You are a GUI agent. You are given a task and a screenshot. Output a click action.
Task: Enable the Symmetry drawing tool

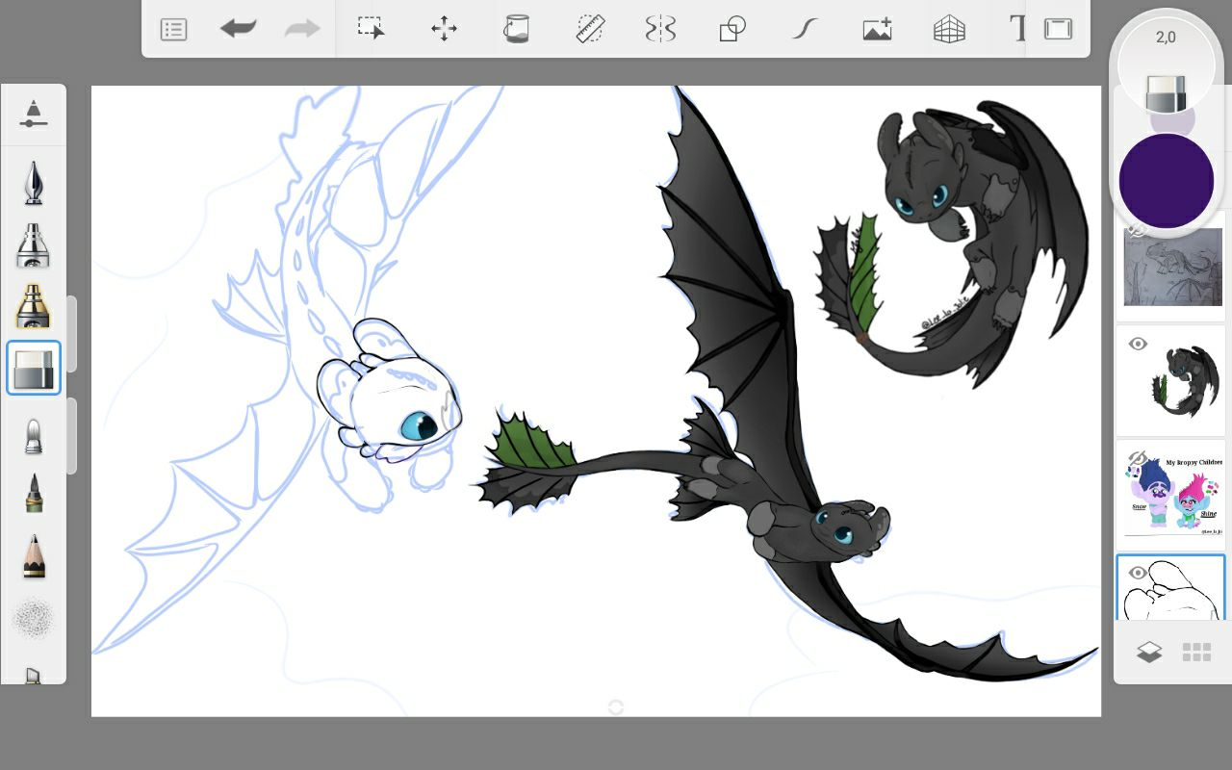(660, 29)
